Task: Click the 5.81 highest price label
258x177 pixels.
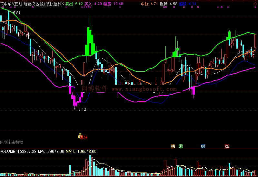Action: (x=16, y=13)
